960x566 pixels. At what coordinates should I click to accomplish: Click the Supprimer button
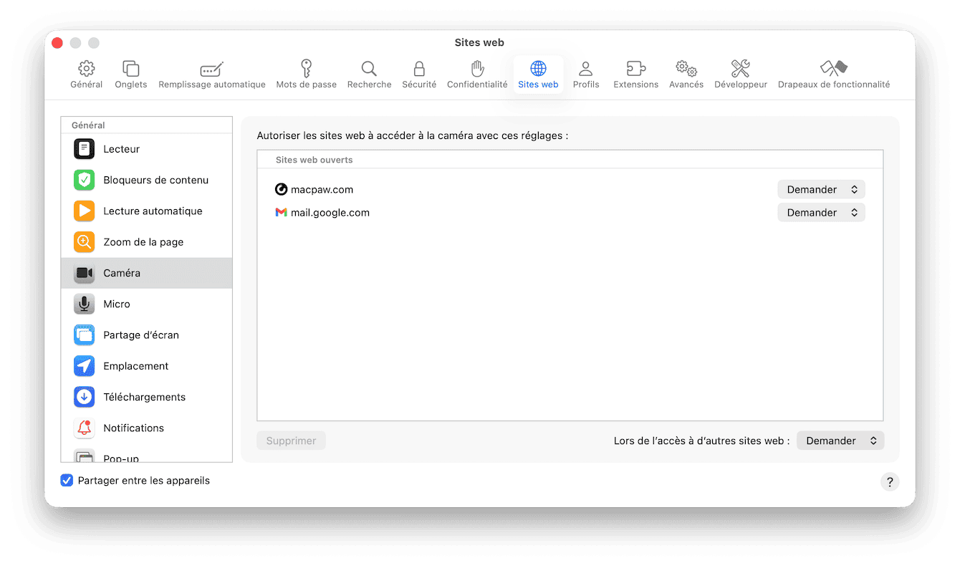pos(291,440)
